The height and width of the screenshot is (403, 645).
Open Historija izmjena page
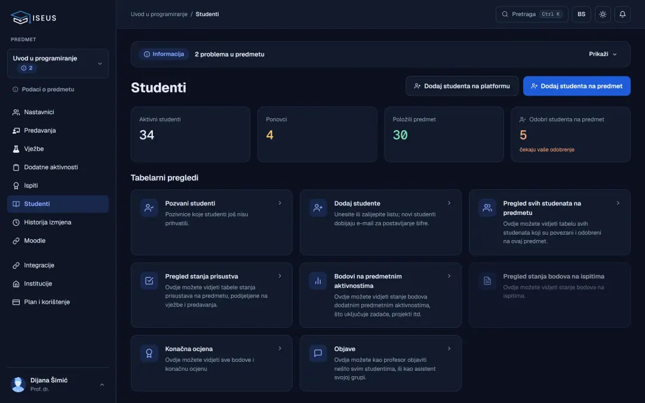tap(58, 223)
